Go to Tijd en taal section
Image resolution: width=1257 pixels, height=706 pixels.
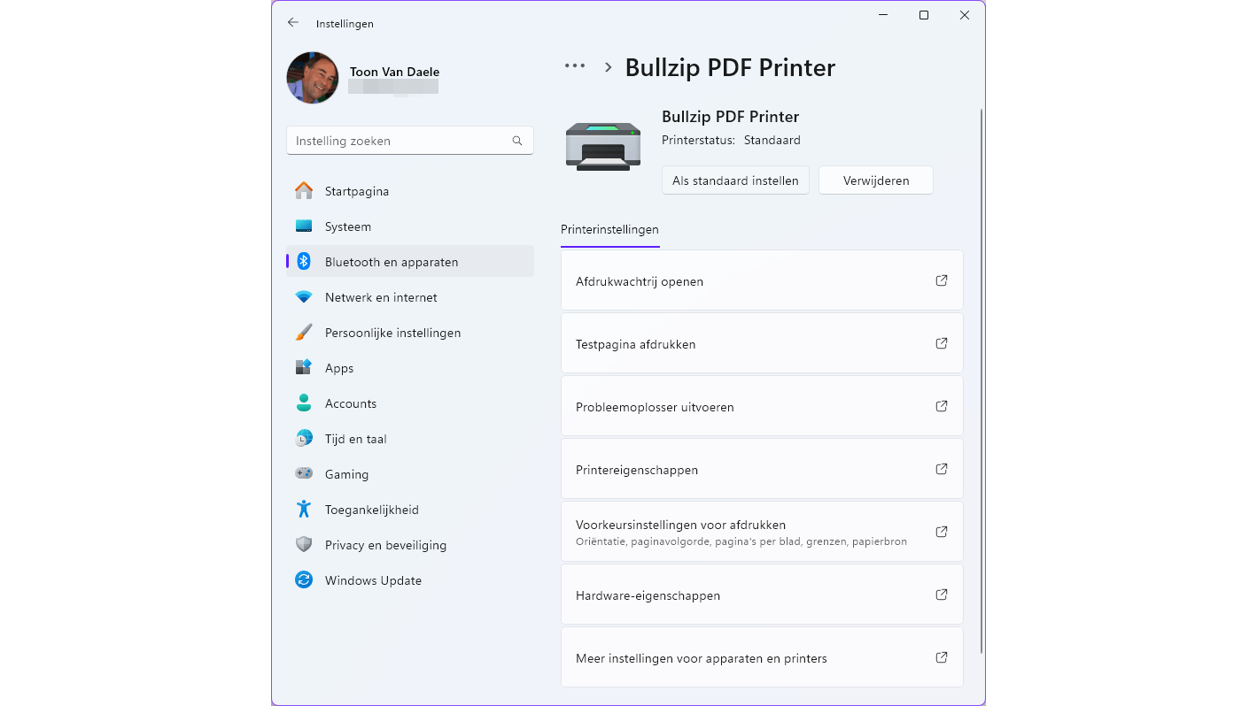410,439
